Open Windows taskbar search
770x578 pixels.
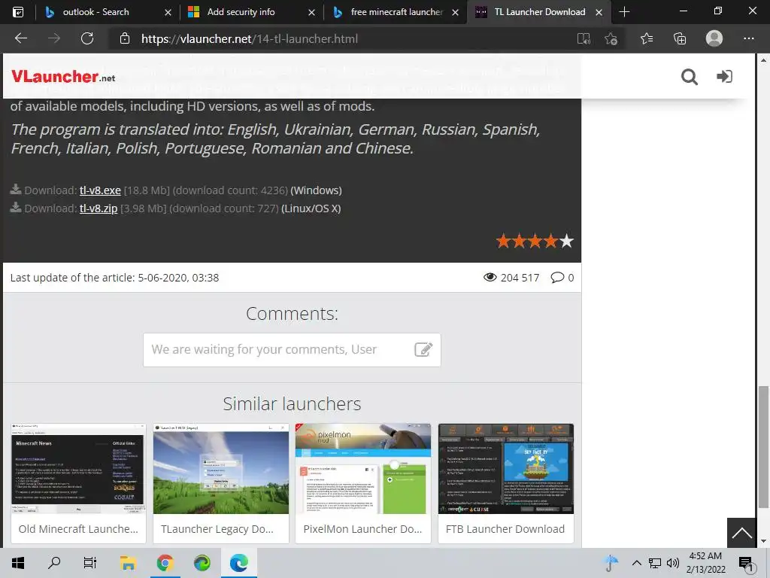click(x=54, y=563)
